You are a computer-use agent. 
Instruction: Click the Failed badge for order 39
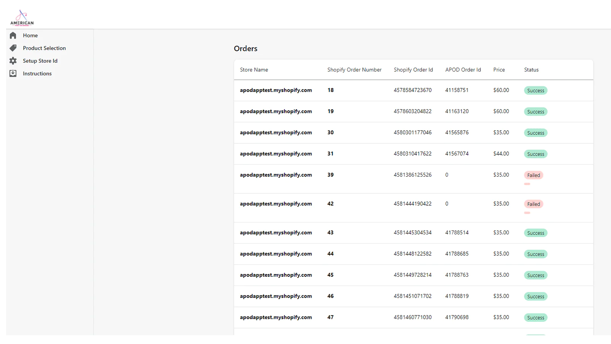(x=533, y=175)
